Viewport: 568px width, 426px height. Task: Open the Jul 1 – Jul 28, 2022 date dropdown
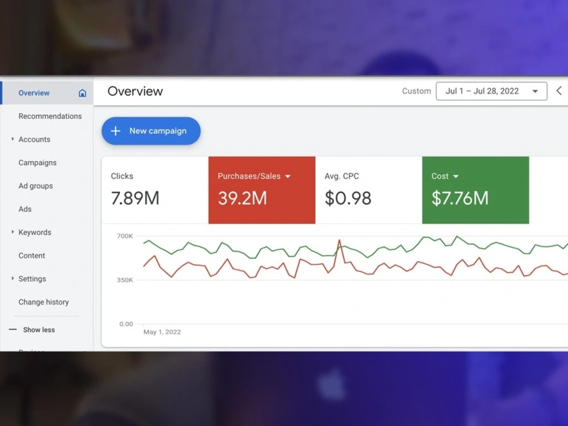tap(491, 91)
